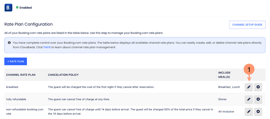Click the Channel Rate Plan column header
This screenshot has height=119, width=270.
pyautogui.click(x=21, y=75)
